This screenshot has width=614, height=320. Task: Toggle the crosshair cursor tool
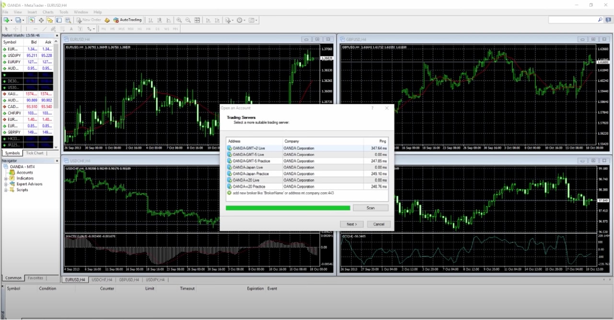(x=15, y=29)
